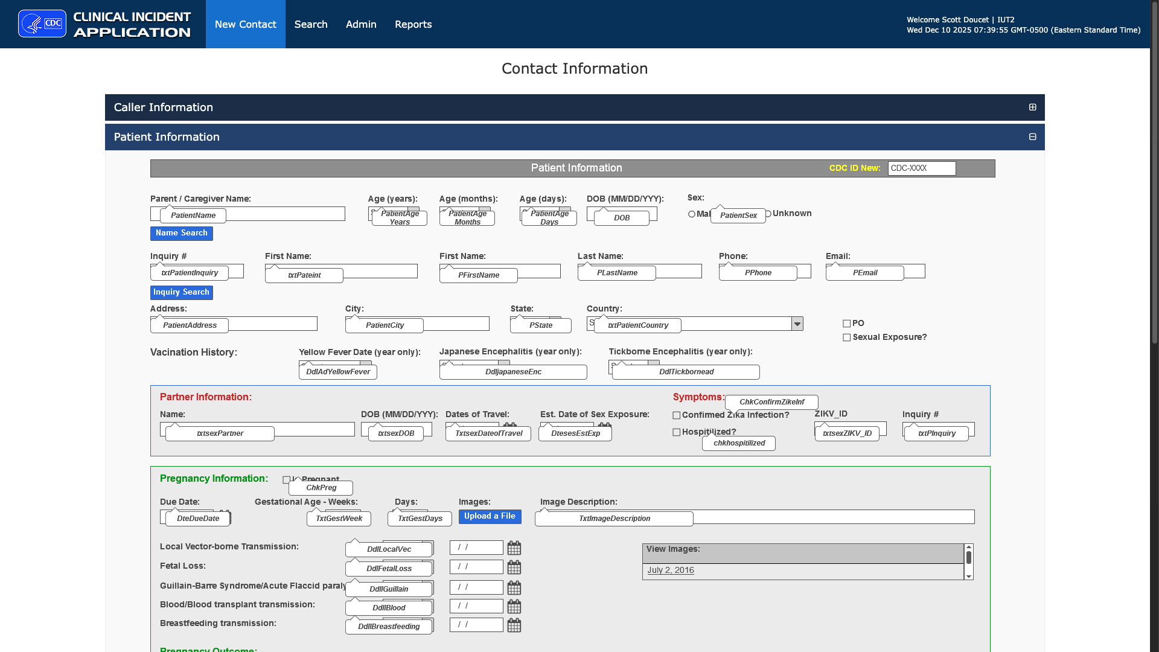Image resolution: width=1159 pixels, height=652 pixels.
Task: Enable the Sexual Exposure checkbox
Action: pos(846,337)
